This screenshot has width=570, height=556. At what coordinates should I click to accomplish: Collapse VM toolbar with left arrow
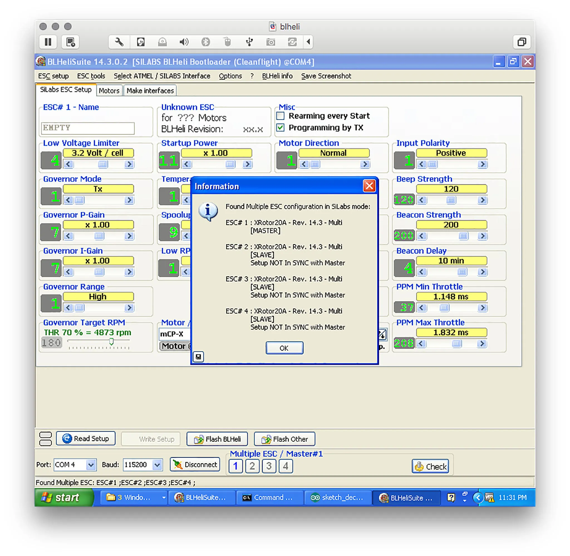(x=308, y=42)
